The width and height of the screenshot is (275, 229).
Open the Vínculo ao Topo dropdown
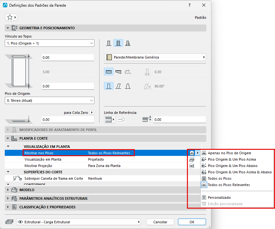[50, 43]
